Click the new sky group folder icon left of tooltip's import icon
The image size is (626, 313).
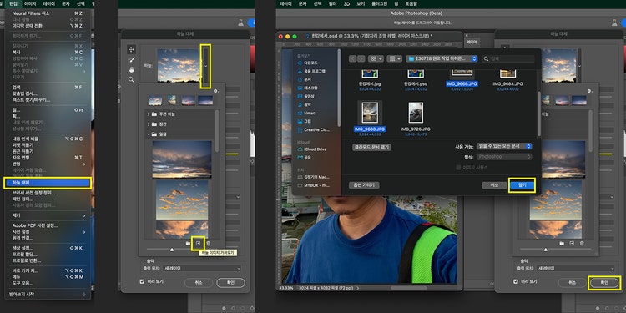[188, 243]
